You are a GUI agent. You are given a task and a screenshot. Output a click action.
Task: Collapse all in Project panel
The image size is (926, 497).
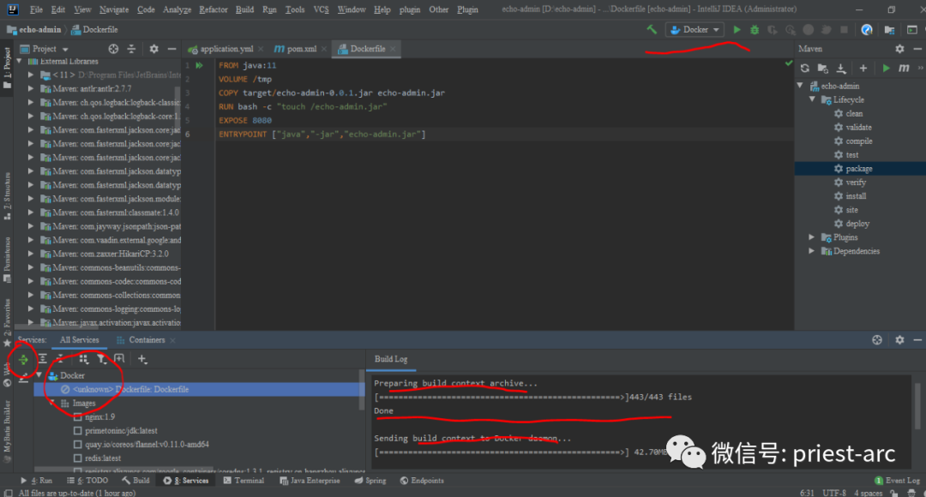131,48
